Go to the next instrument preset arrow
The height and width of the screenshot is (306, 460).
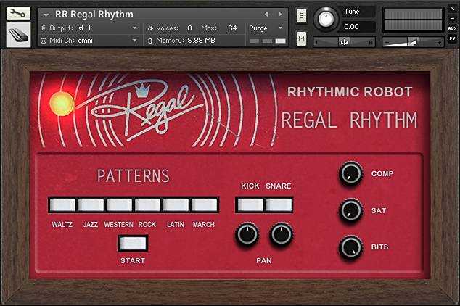pos(280,14)
